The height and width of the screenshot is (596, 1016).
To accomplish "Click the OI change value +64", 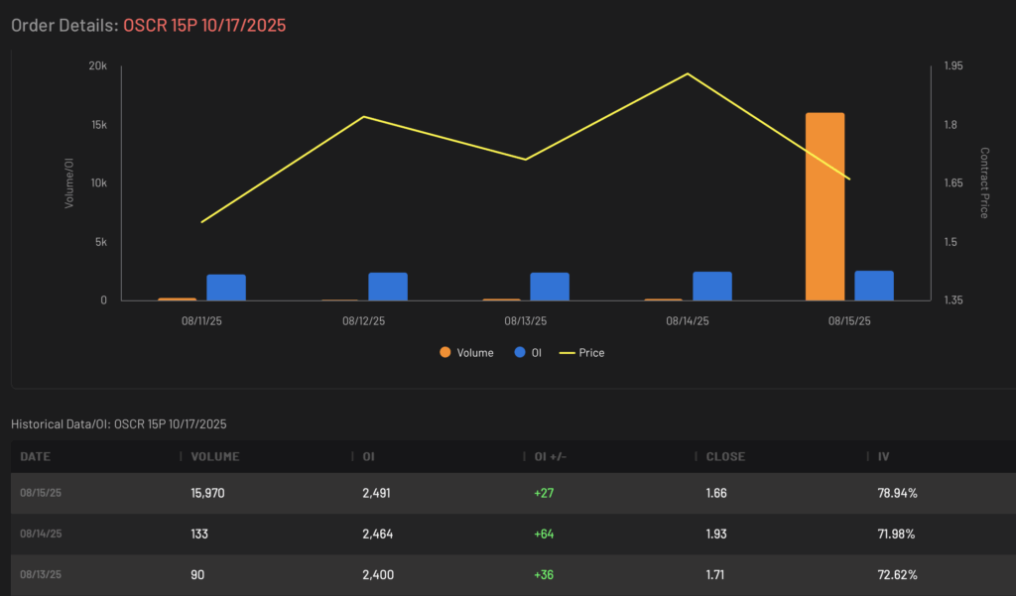I will 544,534.
